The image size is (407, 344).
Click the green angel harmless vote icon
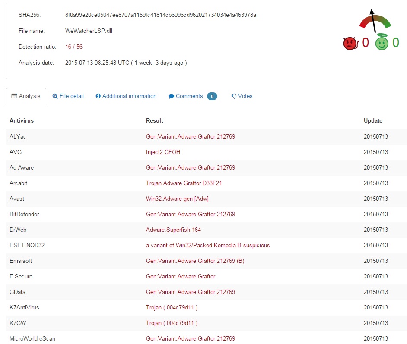pos(382,42)
